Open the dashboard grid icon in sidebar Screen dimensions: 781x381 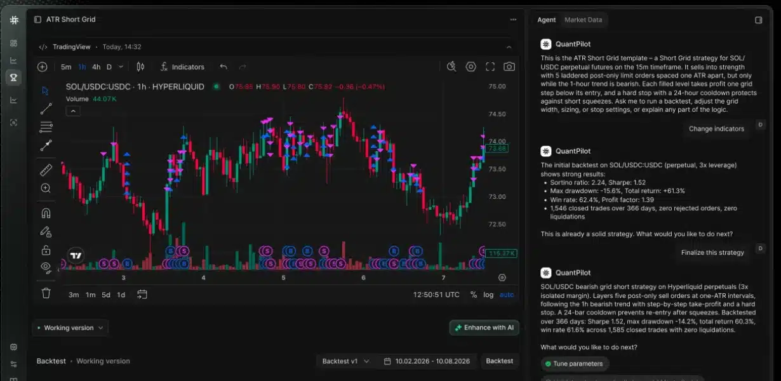(x=13, y=43)
